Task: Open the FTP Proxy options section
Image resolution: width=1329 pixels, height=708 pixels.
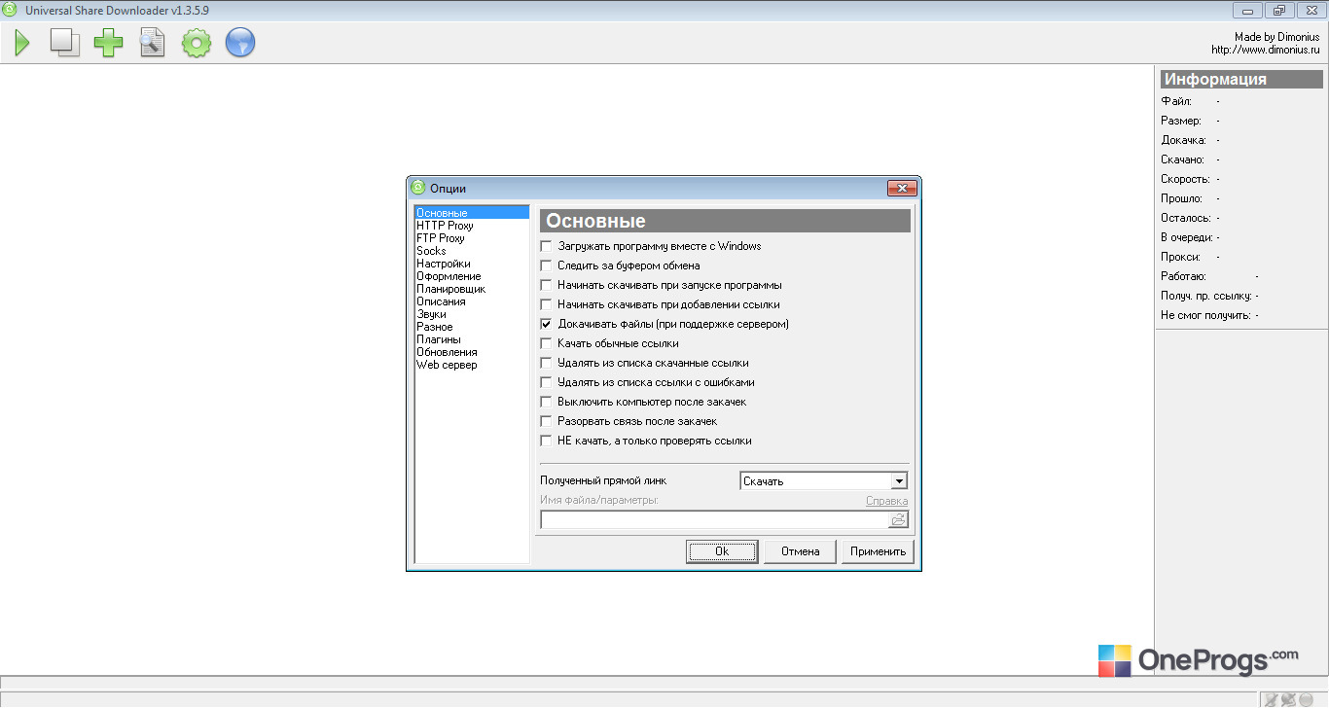Action: coord(441,238)
